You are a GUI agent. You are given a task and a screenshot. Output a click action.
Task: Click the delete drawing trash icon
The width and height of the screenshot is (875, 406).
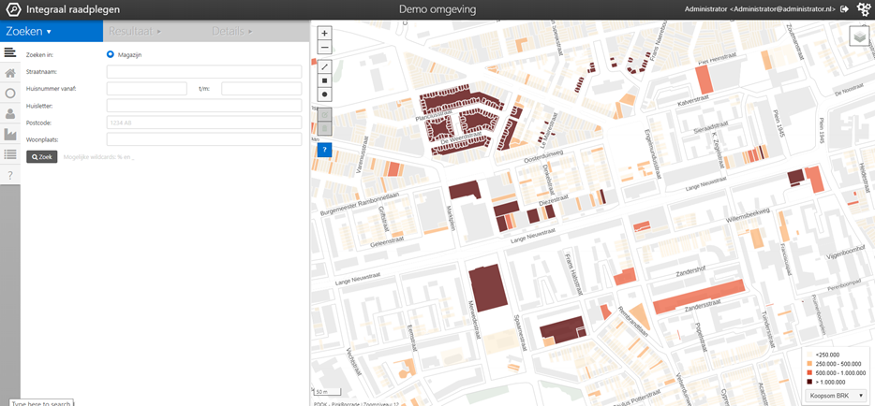point(325,129)
